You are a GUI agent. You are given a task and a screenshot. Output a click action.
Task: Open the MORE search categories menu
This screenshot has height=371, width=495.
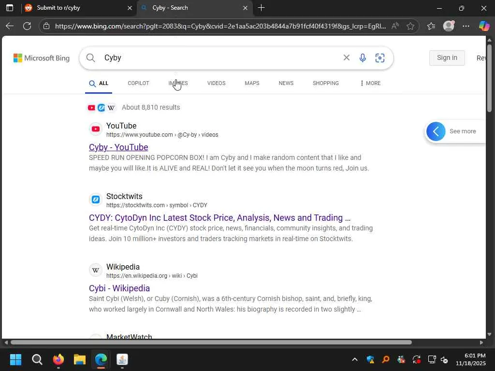coord(370,83)
